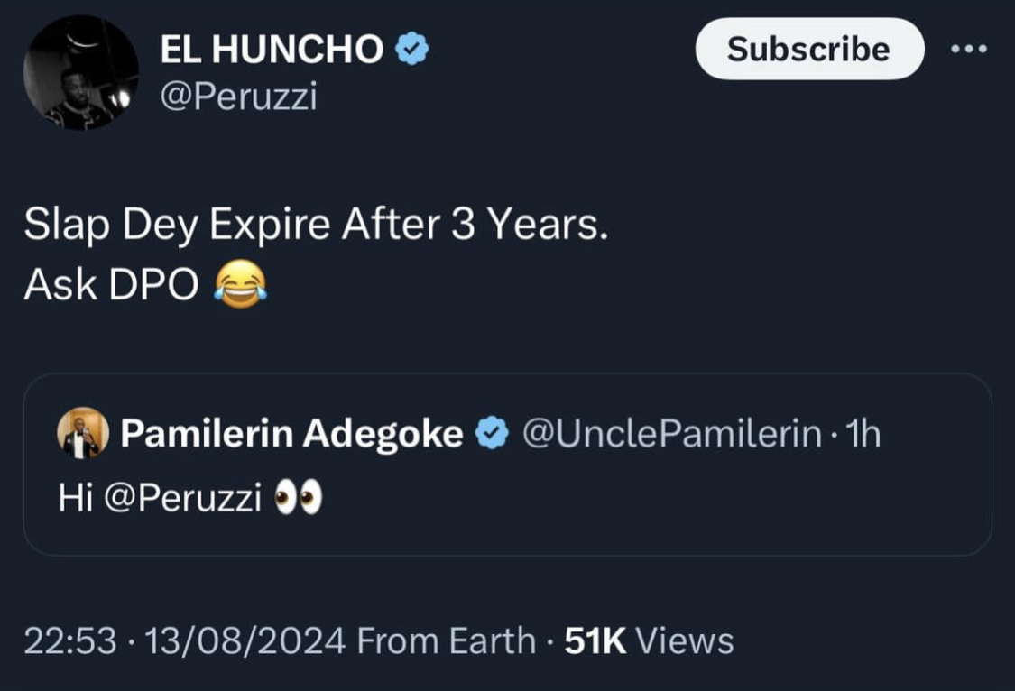Click the 22:53 post time
Image resolution: width=1015 pixels, height=691 pixels.
(70, 641)
